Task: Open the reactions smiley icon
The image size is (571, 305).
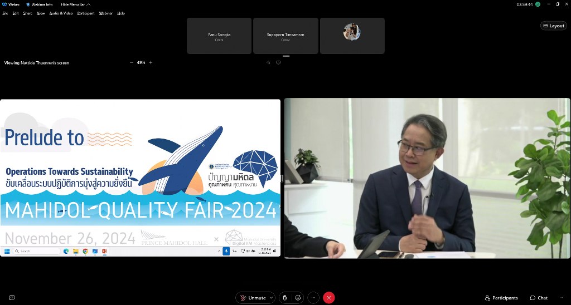Action: [x=298, y=298]
